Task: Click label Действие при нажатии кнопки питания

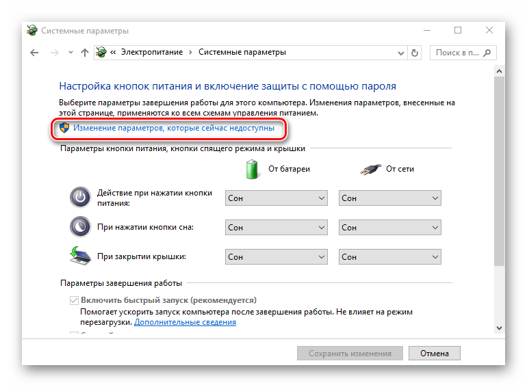Action: [x=155, y=198]
